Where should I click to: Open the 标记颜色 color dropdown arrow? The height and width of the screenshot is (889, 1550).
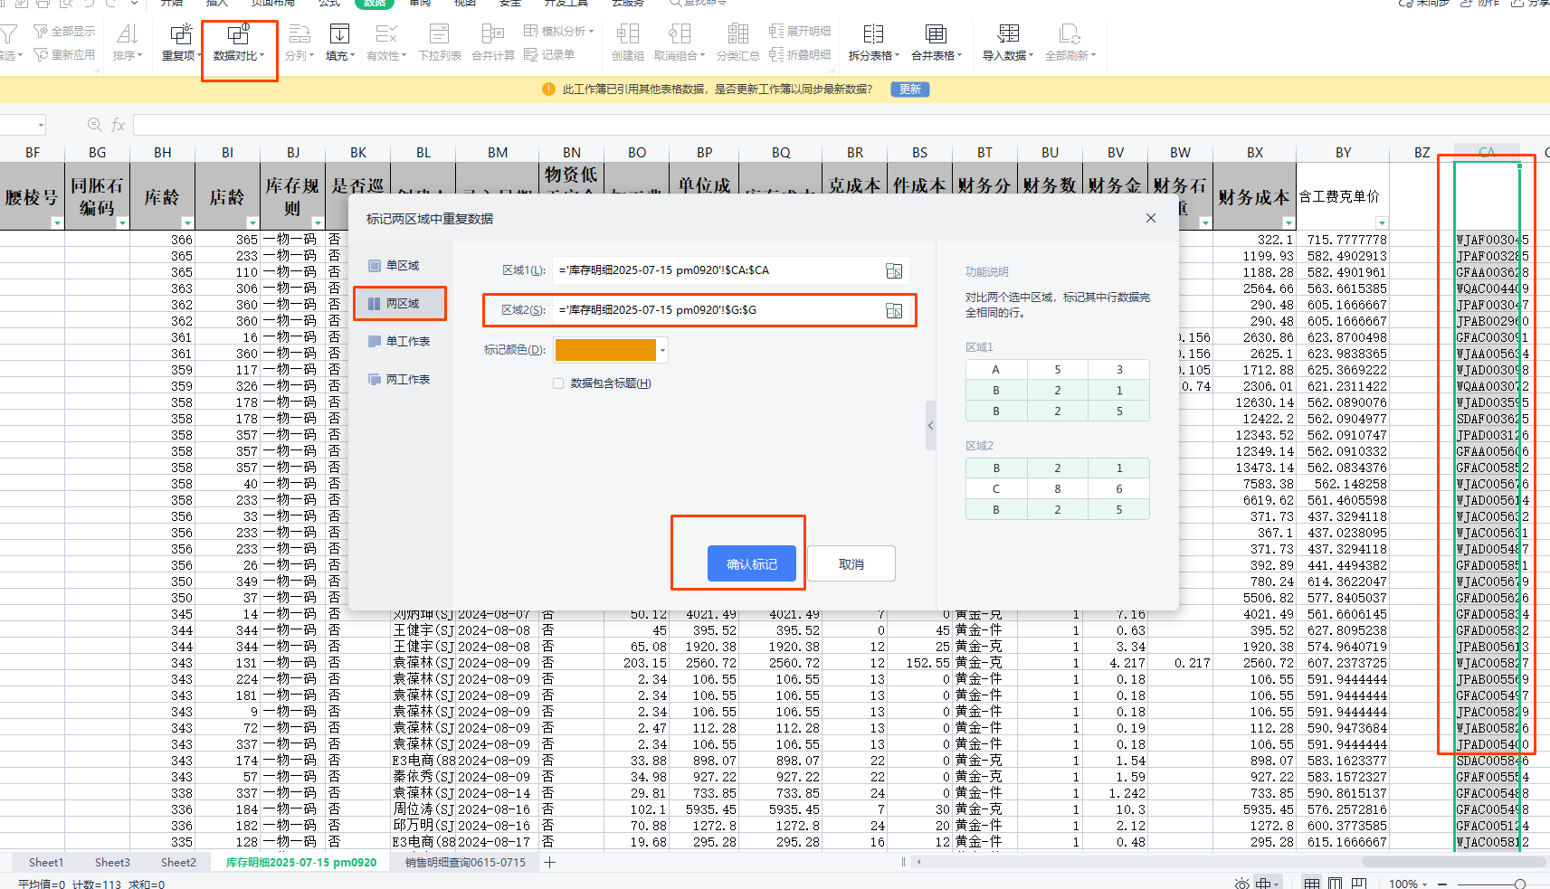tap(663, 350)
